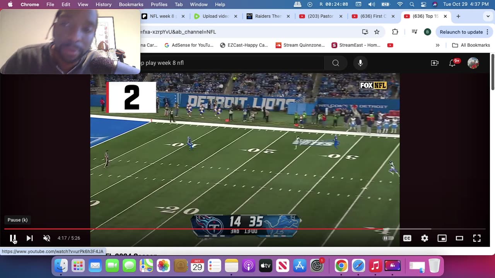Open the Trash in the Dock
Viewport: 495px width, 278px height.
click(x=434, y=266)
